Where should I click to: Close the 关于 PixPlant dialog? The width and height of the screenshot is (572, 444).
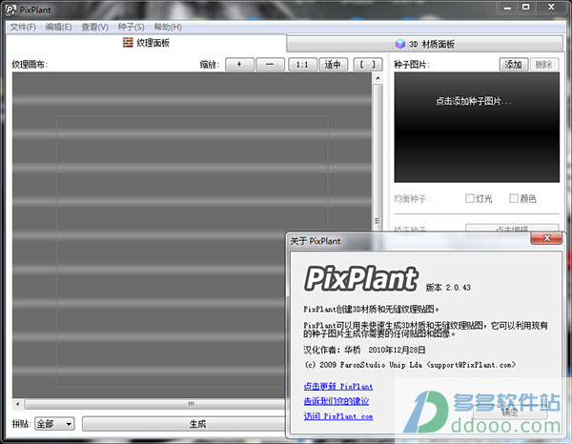(546, 238)
